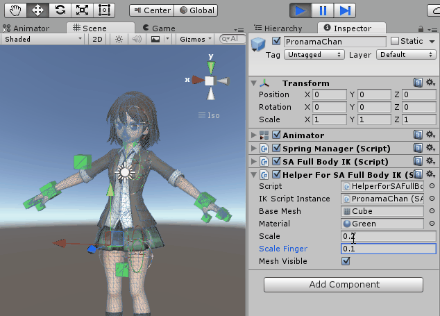Open object picker for Base Mesh

[432, 211]
